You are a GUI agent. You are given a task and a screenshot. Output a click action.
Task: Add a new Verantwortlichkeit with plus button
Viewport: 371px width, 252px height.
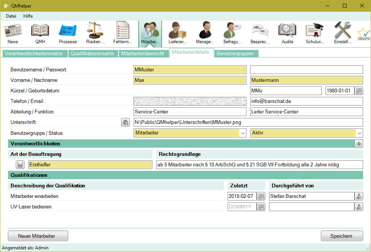click(x=359, y=143)
